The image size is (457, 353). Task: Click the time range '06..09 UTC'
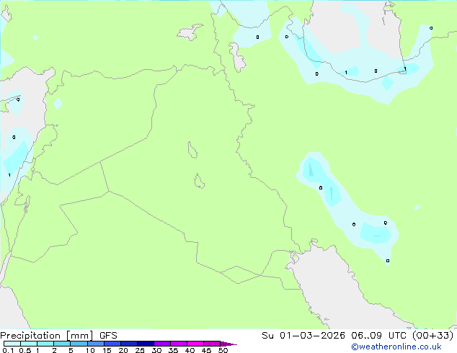(x=378, y=336)
